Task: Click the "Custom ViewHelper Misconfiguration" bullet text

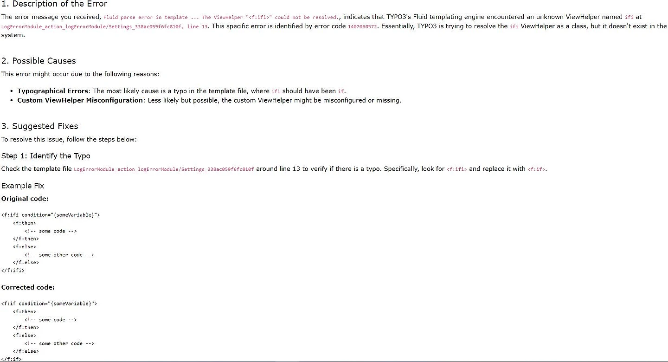Action: click(x=80, y=100)
